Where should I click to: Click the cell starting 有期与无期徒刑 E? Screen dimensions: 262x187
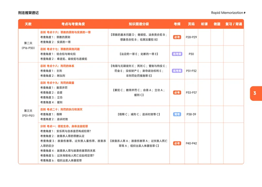[x=139, y=71]
